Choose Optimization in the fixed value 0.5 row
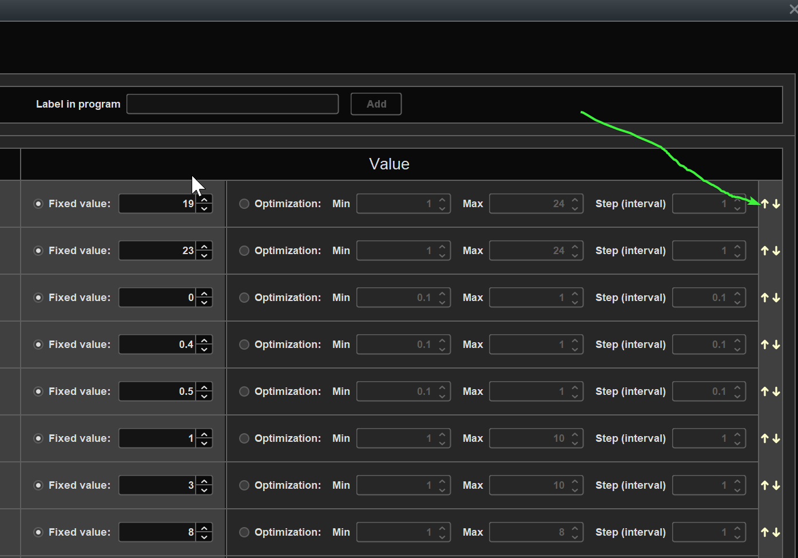The image size is (798, 558). (244, 391)
